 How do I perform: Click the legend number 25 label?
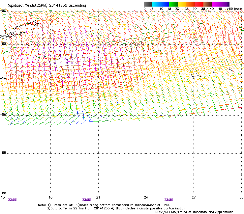186,9
